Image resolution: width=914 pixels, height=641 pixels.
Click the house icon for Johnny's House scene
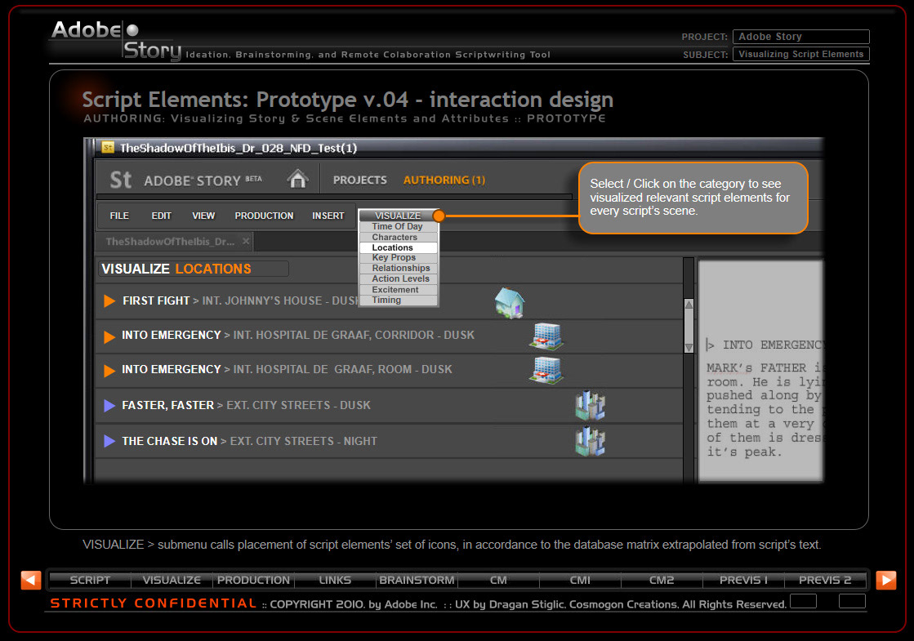coord(510,303)
